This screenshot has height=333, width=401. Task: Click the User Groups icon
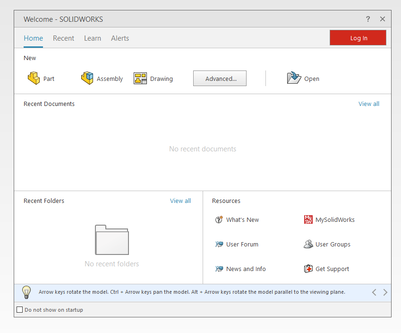point(308,244)
